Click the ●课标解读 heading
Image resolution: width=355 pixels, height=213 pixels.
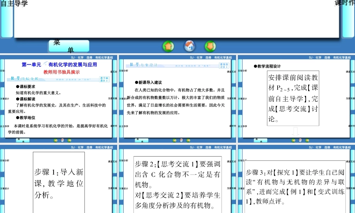click(26, 99)
